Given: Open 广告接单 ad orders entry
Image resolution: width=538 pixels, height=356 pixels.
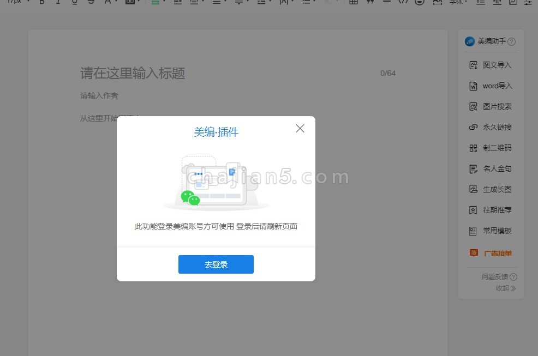Looking at the screenshot, I should coord(491,253).
